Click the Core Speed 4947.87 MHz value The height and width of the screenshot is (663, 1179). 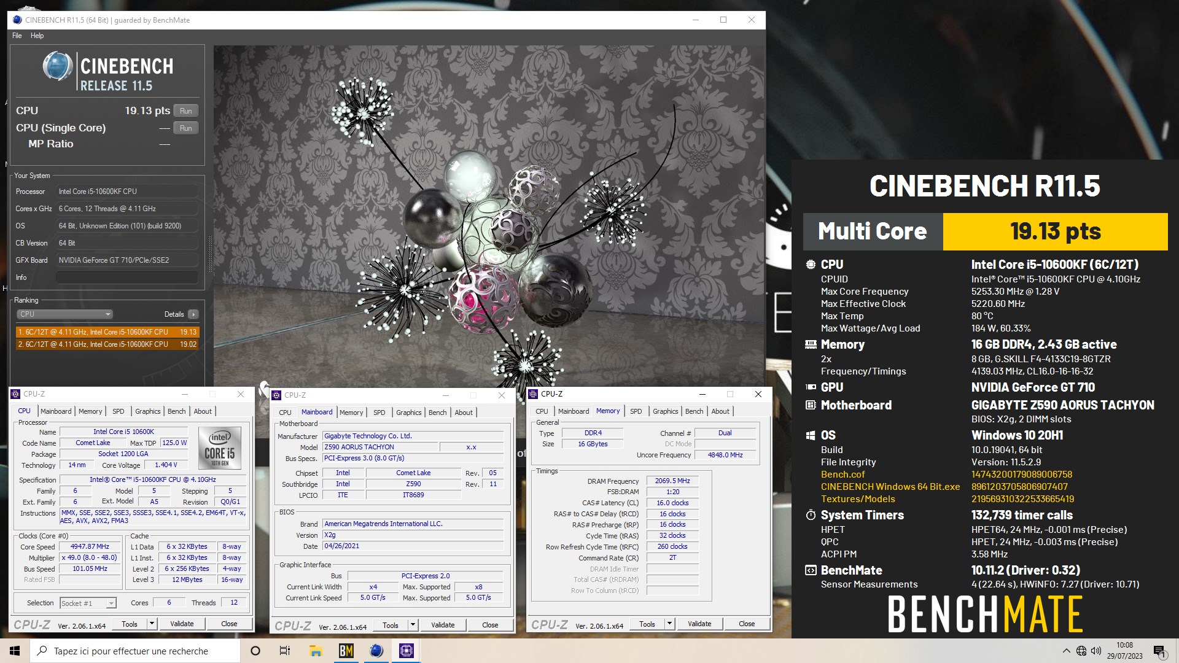[90, 546]
